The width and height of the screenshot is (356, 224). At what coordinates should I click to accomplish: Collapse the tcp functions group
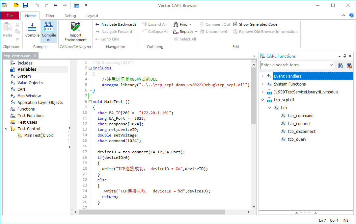pos(270,108)
